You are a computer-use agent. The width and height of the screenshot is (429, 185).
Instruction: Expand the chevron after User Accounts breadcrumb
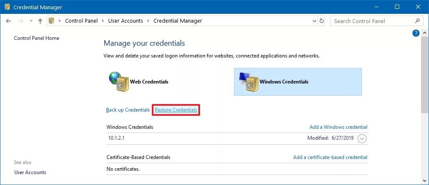pyautogui.click(x=148, y=21)
